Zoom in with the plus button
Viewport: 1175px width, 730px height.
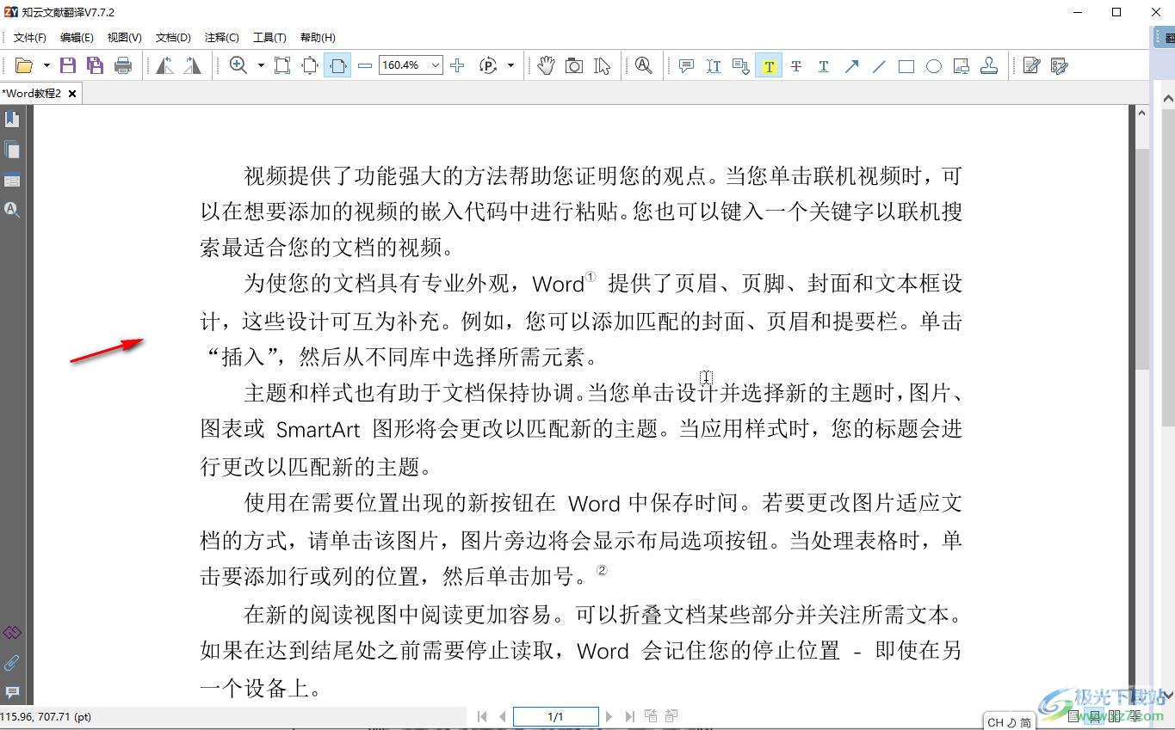click(x=457, y=65)
